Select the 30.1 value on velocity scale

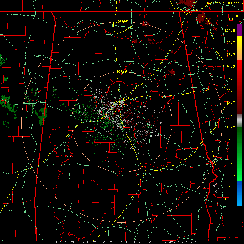coord(231,91)
